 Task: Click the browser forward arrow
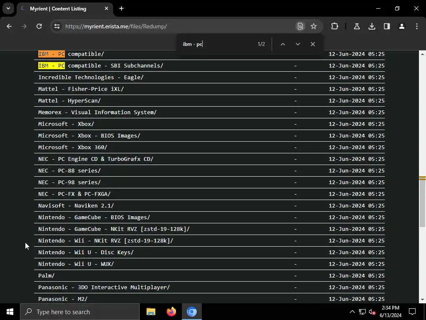pos(24,26)
